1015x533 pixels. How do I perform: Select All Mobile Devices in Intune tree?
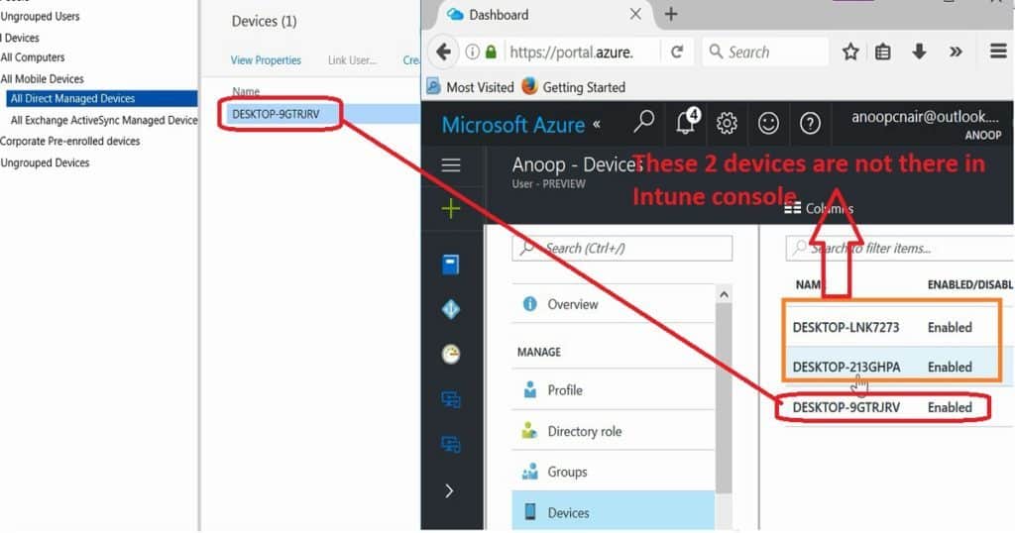pos(42,79)
